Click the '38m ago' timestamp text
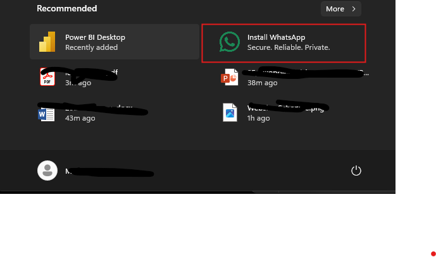The width and height of the screenshot is (436, 257). 262,83
